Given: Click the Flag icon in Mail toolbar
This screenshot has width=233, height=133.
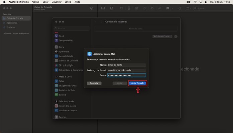Looking at the screenshot, I should (167, 8).
